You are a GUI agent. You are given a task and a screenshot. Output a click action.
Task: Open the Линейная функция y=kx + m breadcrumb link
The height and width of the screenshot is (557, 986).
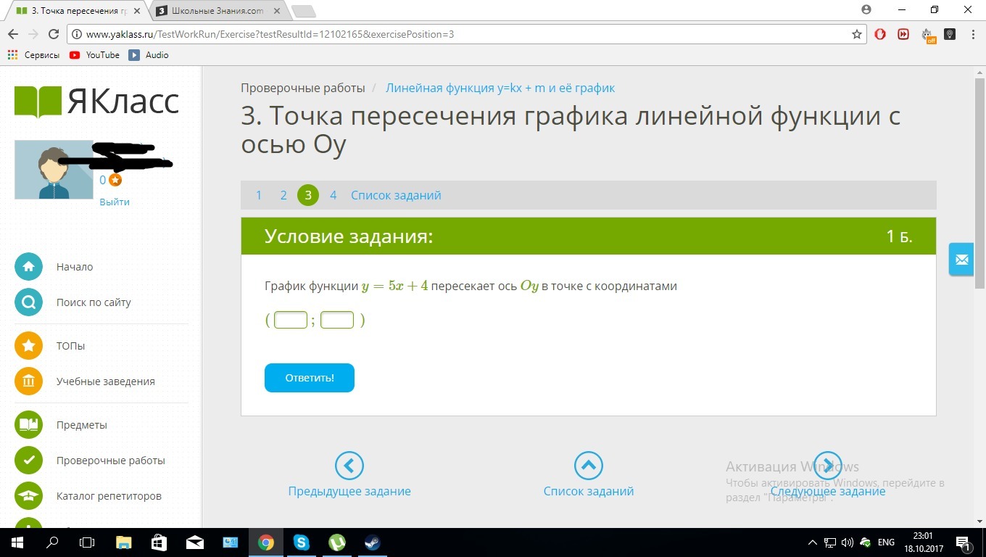500,88
